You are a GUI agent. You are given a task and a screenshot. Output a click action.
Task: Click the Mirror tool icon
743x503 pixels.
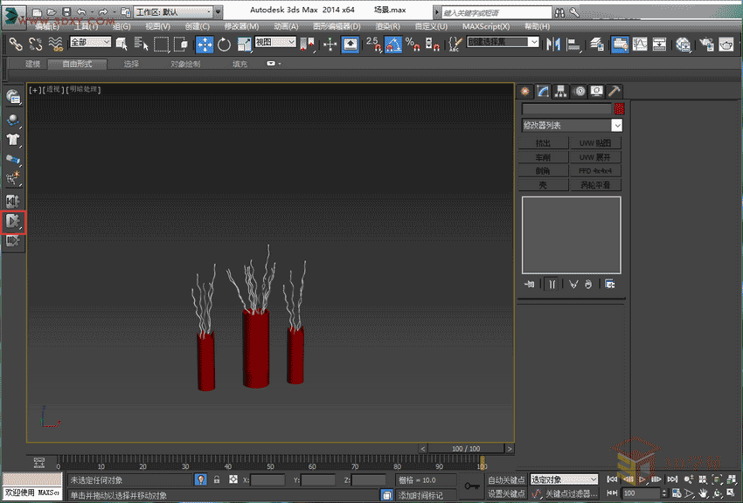tap(553, 45)
